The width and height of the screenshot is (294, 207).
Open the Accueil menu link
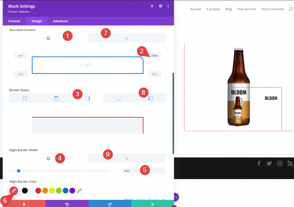[x=196, y=9]
